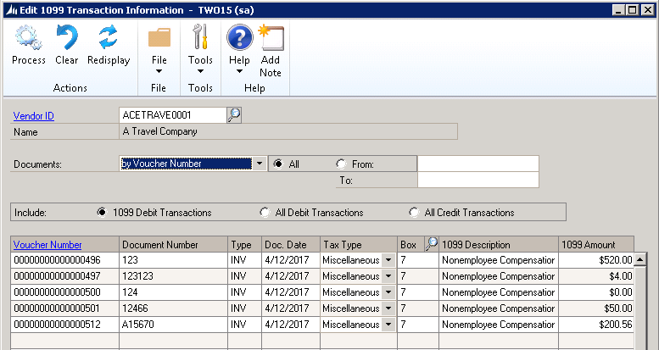The width and height of the screenshot is (659, 350).
Task: Click the Redisplay refresh icon
Action: (x=108, y=39)
